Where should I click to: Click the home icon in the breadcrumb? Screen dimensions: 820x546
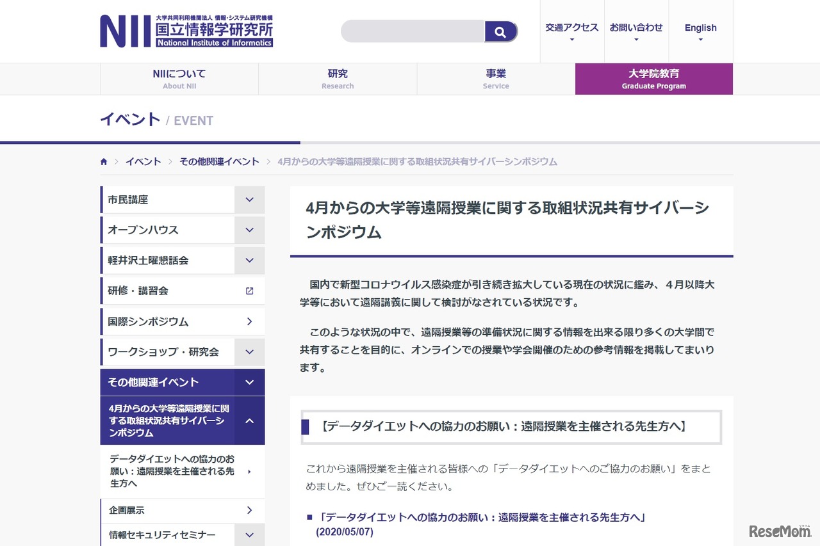103,161
